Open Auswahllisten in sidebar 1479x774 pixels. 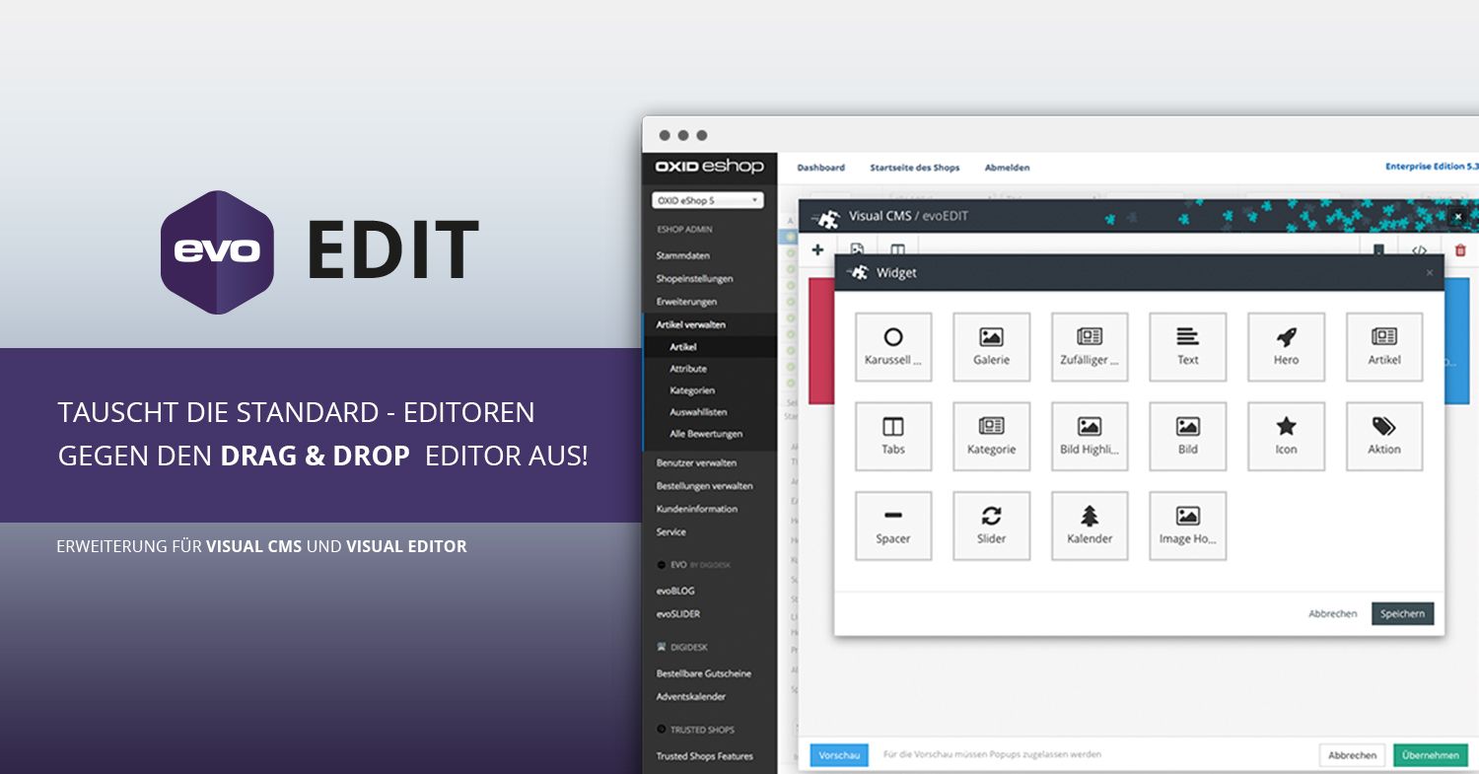[x=698, y=412]
